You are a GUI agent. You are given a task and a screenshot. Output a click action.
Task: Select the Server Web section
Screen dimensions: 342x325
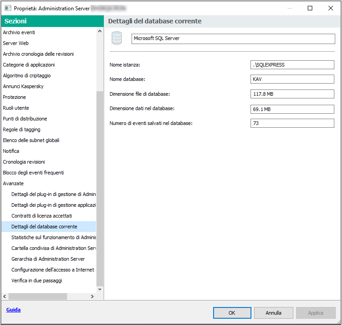[x=16, y=43]
